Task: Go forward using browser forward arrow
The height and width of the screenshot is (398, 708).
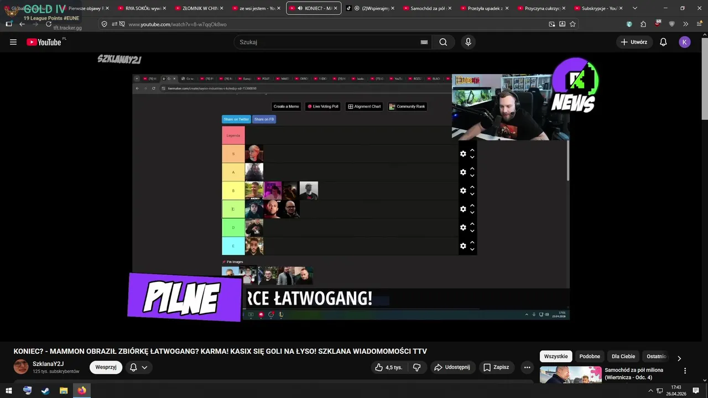Action: [35, 24]
